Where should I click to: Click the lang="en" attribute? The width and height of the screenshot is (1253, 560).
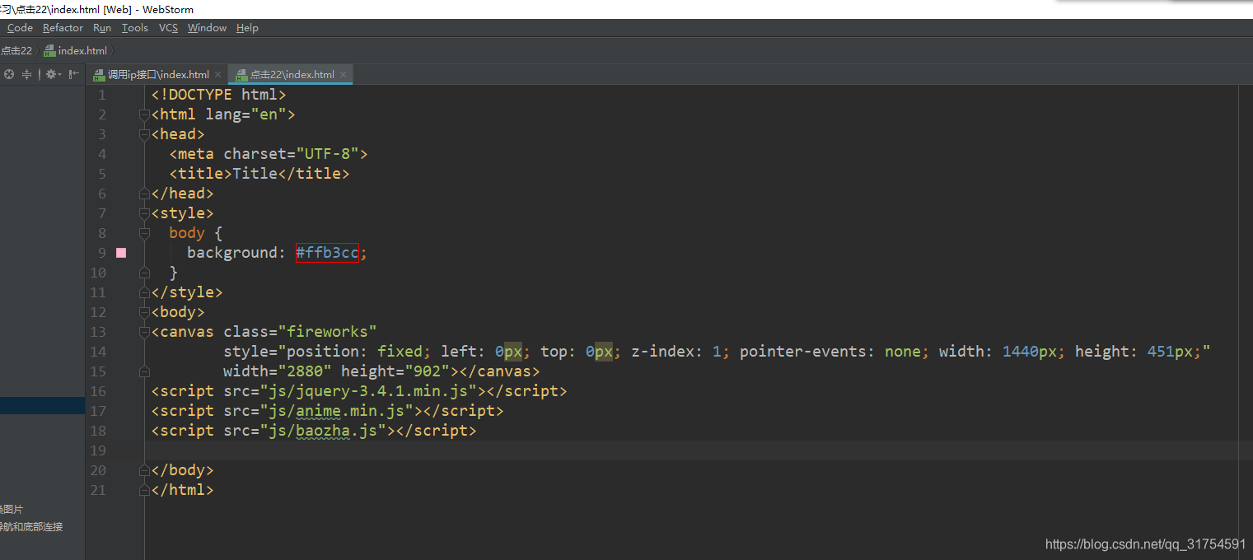[245, 114]
